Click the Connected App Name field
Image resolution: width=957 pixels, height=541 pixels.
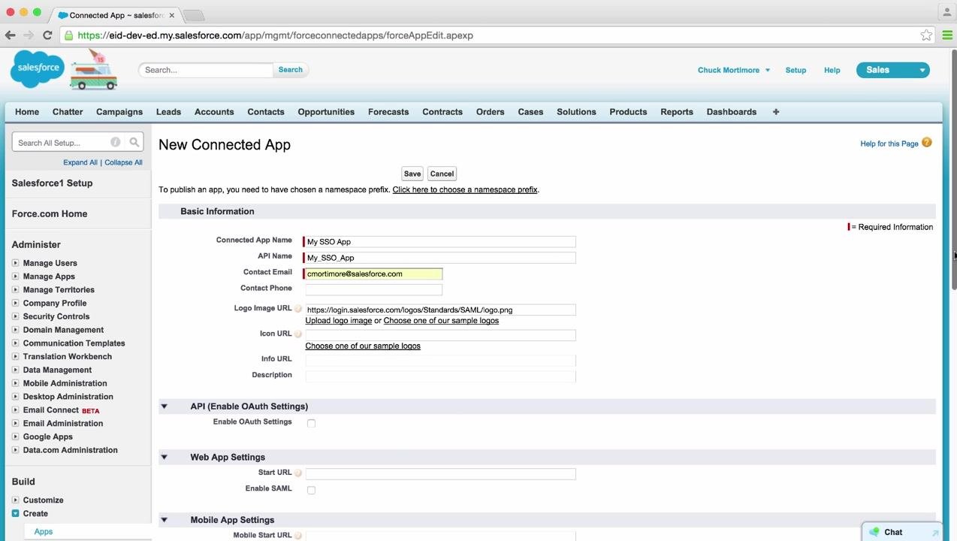(x=440, y=242)
